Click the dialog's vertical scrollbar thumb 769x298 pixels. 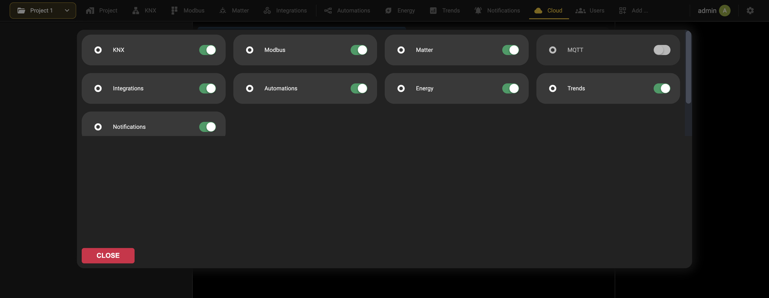[x=688, y=67]
